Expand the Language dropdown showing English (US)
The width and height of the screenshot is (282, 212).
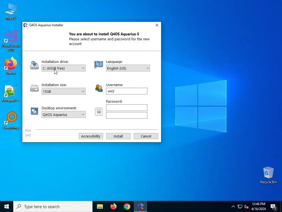coord(128,68)
